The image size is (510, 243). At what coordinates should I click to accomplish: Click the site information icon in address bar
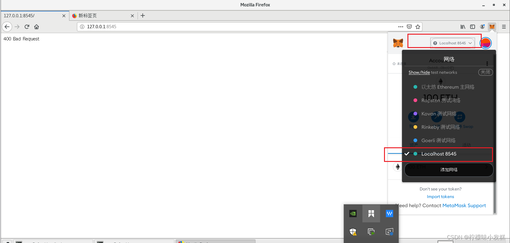pos(82,27)
